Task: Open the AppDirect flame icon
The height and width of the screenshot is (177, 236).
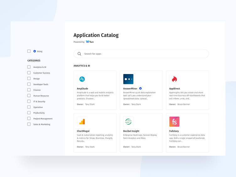Action: coord(174,79)
